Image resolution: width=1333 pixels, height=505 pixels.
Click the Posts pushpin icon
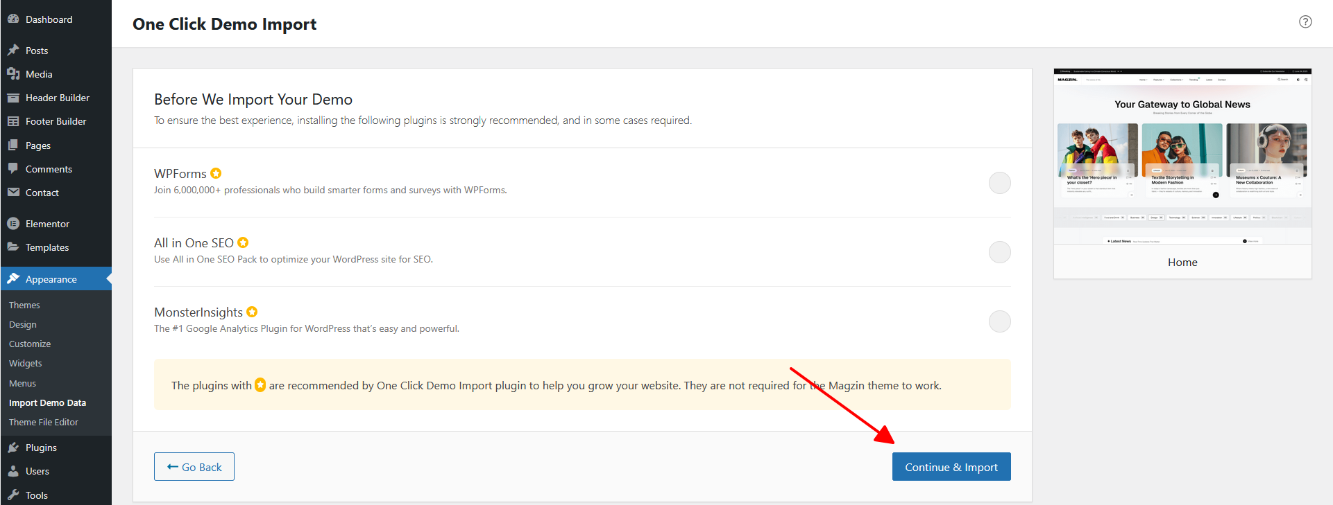tap(13, 51)
